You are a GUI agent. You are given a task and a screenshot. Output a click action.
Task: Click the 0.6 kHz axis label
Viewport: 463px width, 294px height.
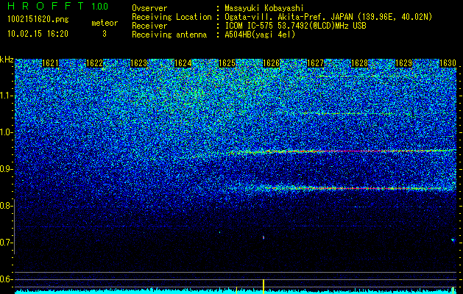pyautogui.click(x=6, y=279)
